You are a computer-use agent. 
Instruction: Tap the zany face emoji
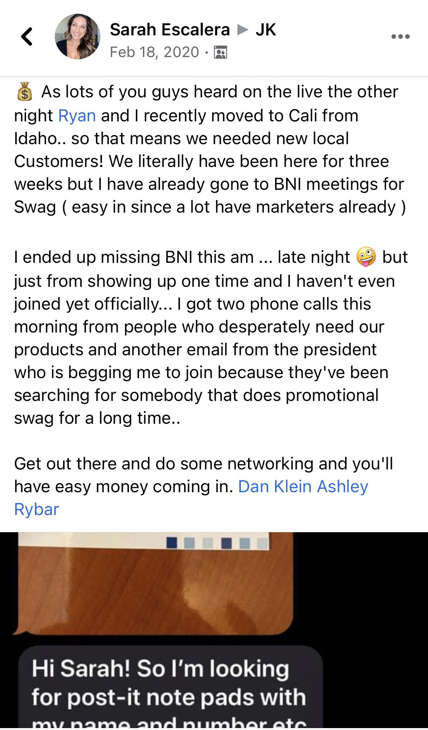pyautogui.click(x=366, y=257)
